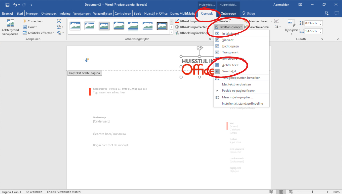Click Typ naam en adres hier placeholder

click(x=109, y=92)
